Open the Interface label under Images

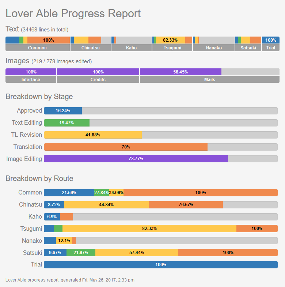[31, 80]
